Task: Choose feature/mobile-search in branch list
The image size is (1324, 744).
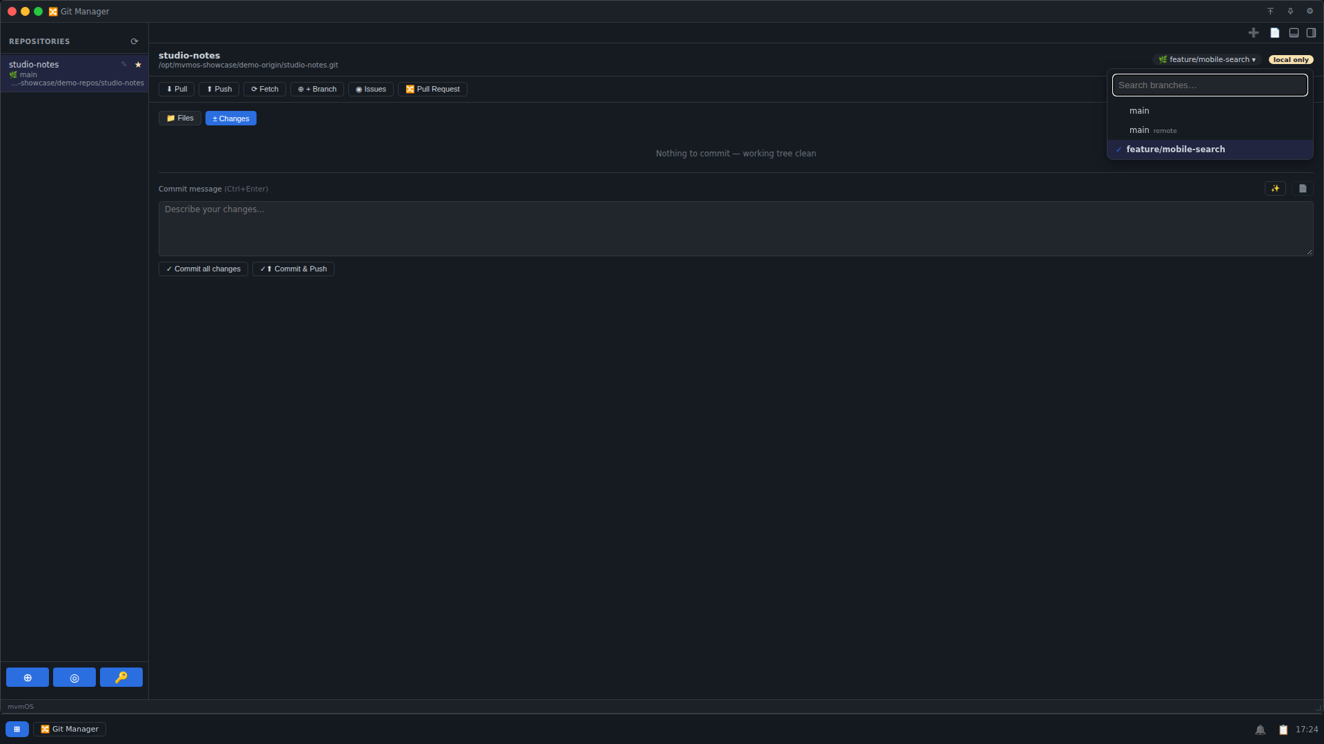Action: pos(1210,149)
